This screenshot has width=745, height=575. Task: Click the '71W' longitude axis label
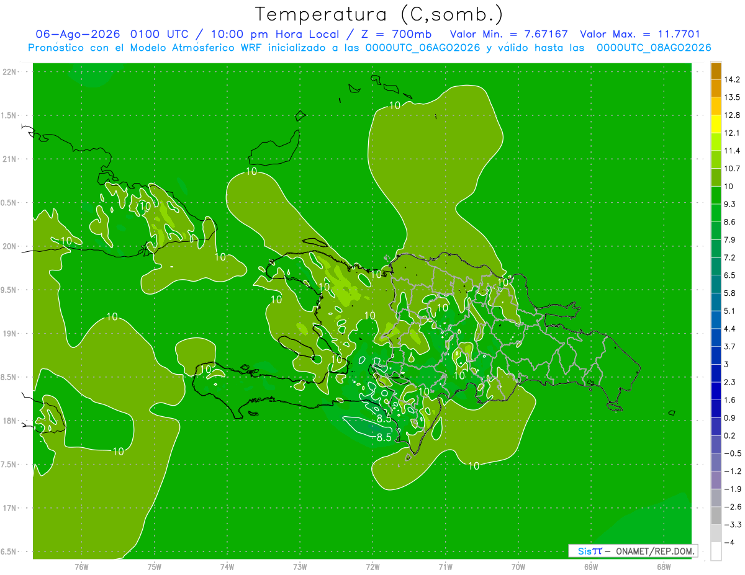point(445,567)
